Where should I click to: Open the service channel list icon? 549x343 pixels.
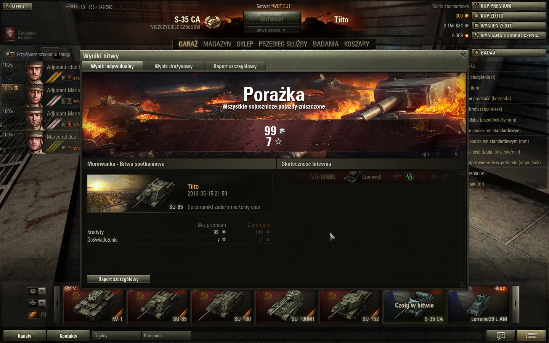pos(531,336)
